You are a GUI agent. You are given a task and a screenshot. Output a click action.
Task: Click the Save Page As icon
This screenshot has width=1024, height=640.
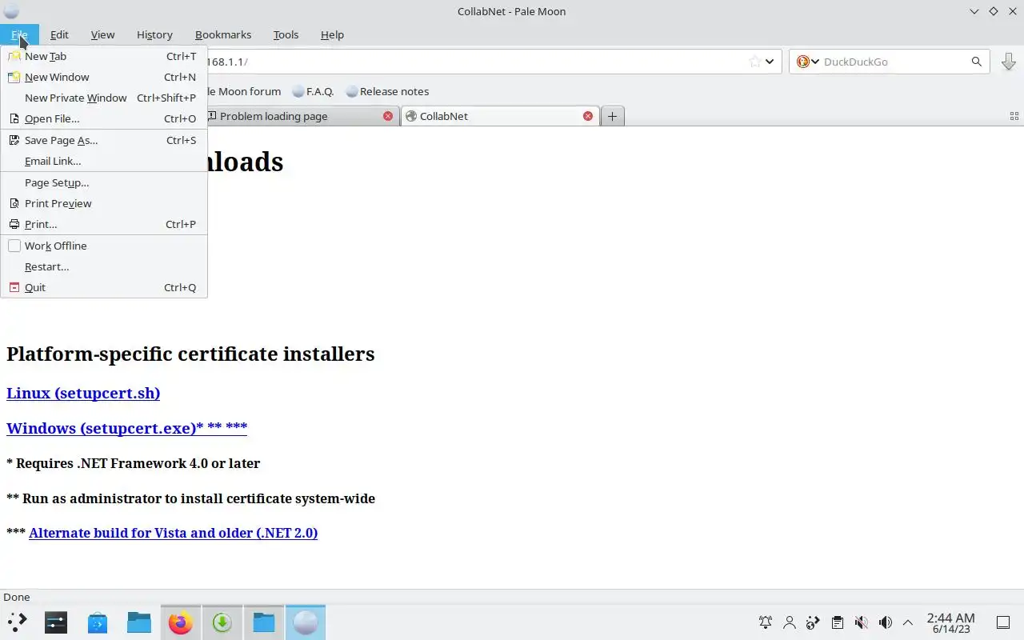click(14, 140)
